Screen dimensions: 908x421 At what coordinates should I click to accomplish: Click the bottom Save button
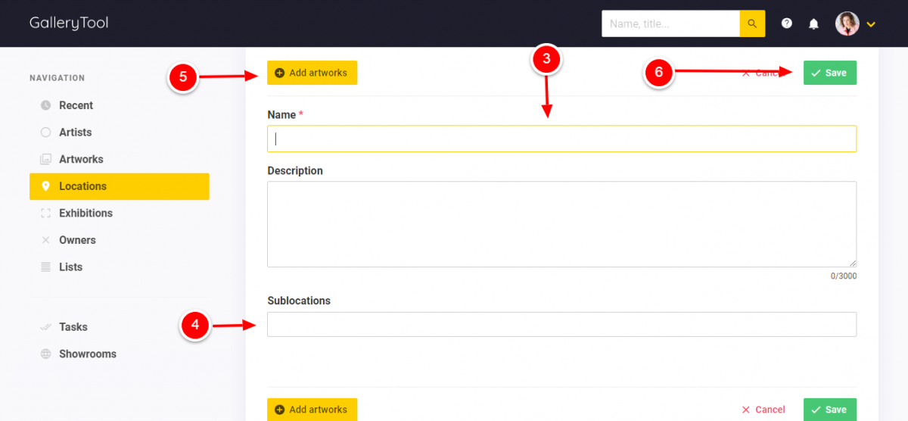(830, 410)
